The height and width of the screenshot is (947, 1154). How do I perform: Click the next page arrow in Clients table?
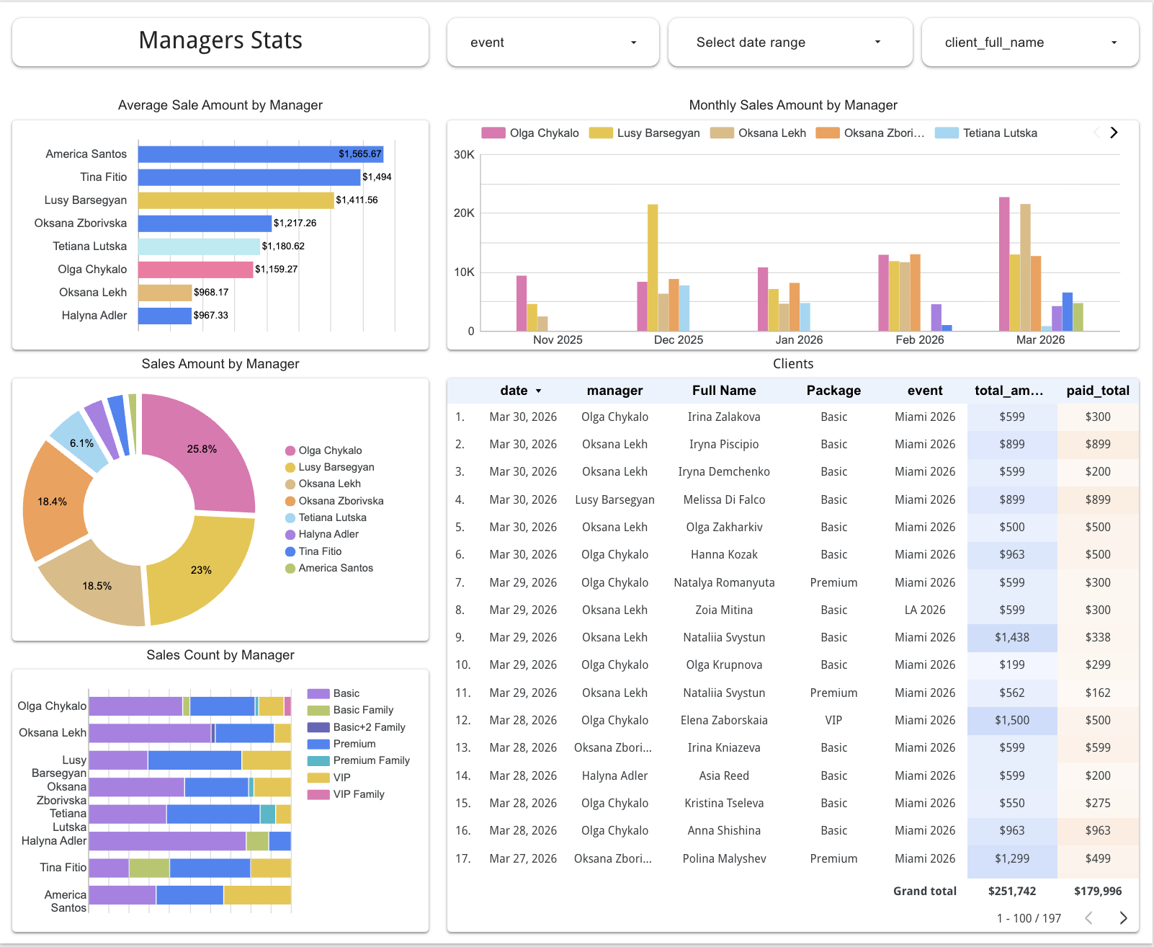click(x=1122, y=918)
